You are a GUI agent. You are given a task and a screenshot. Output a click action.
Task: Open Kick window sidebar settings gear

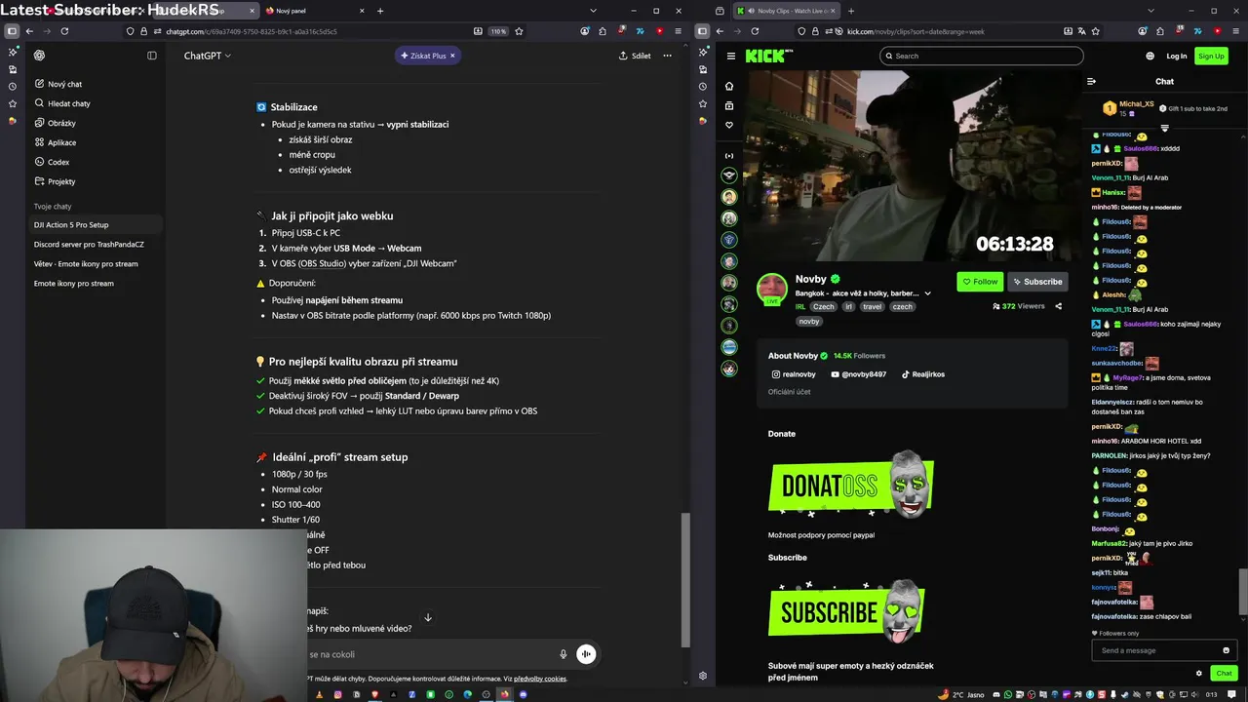[x=702, y=676]
